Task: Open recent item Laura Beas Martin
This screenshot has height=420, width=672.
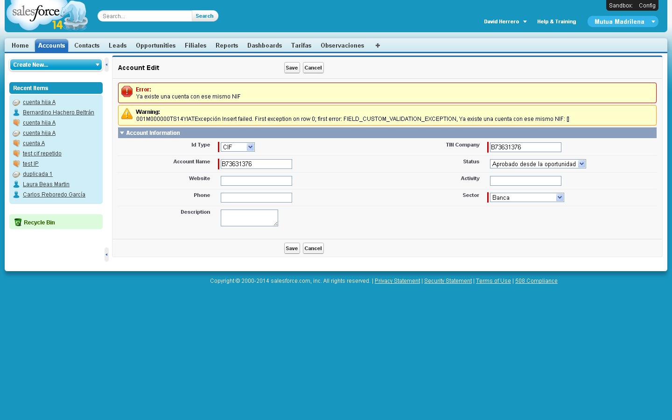Action: click(x=46, y=184)
